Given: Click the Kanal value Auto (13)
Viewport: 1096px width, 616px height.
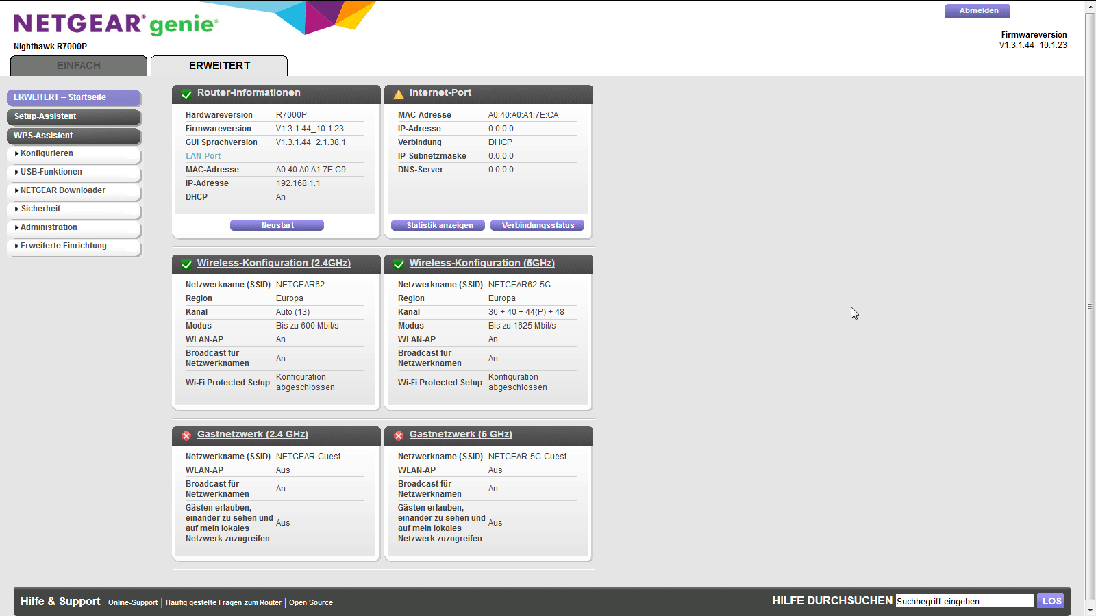Looking at the screenshot, I should pyautogui.click(x=293, y=312).
